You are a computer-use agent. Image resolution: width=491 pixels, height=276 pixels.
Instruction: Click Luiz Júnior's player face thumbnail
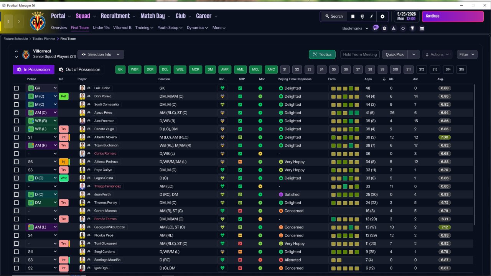82,88
